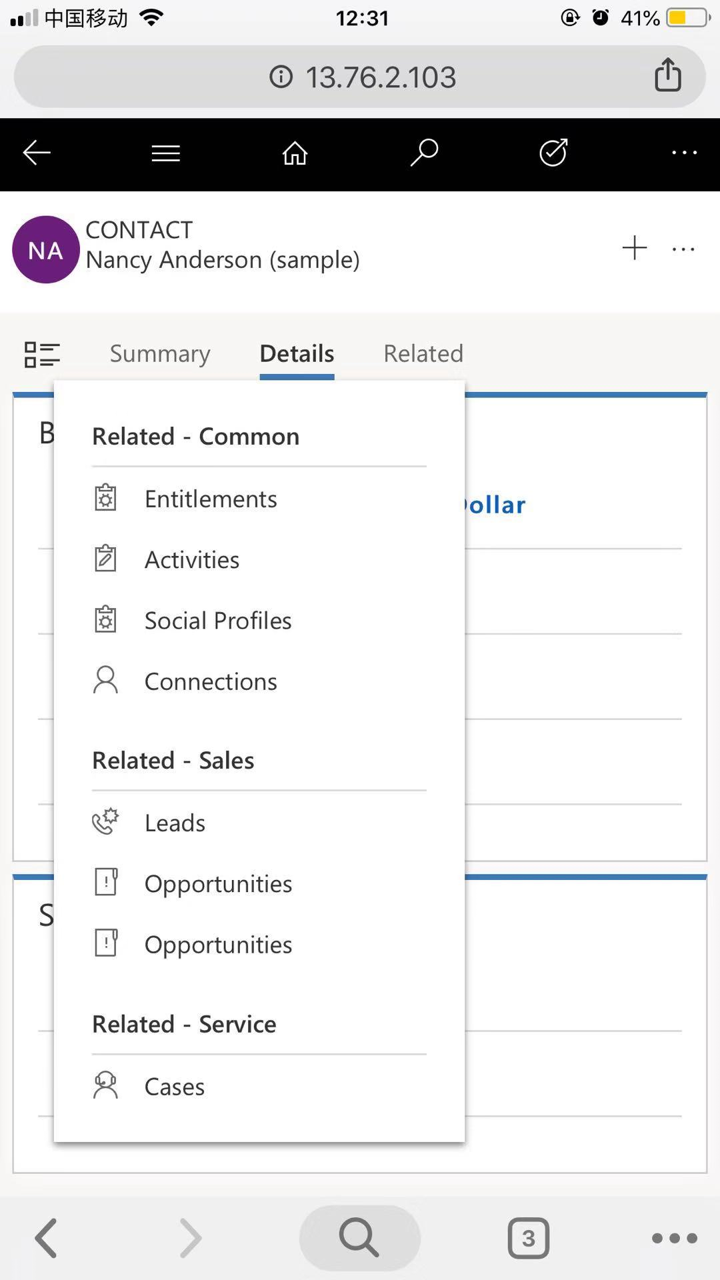
Task: Select the Details tab
Action: point(297,353)
